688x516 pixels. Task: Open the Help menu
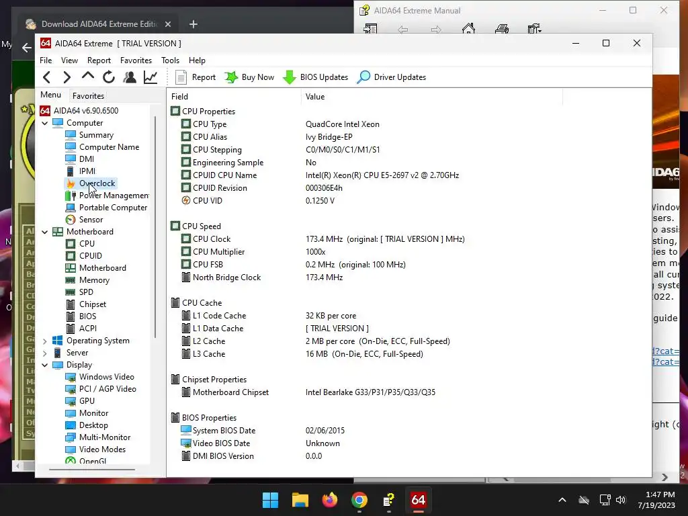[197, 60]
